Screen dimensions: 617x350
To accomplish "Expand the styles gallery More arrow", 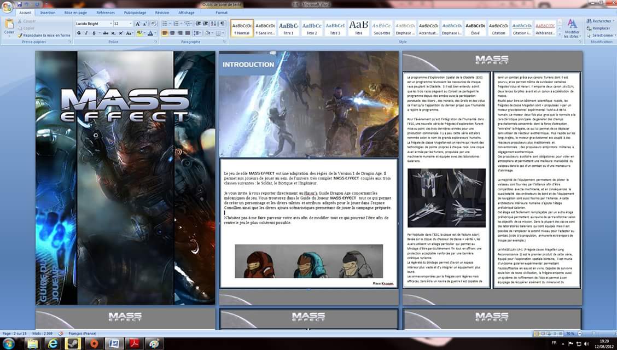I will click(559, 36).
